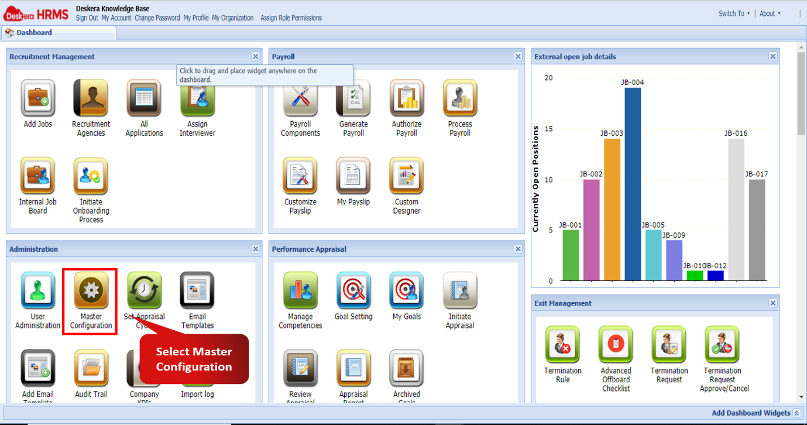
Task: Select Master Configuration in Administration
Action: (90, 291)
